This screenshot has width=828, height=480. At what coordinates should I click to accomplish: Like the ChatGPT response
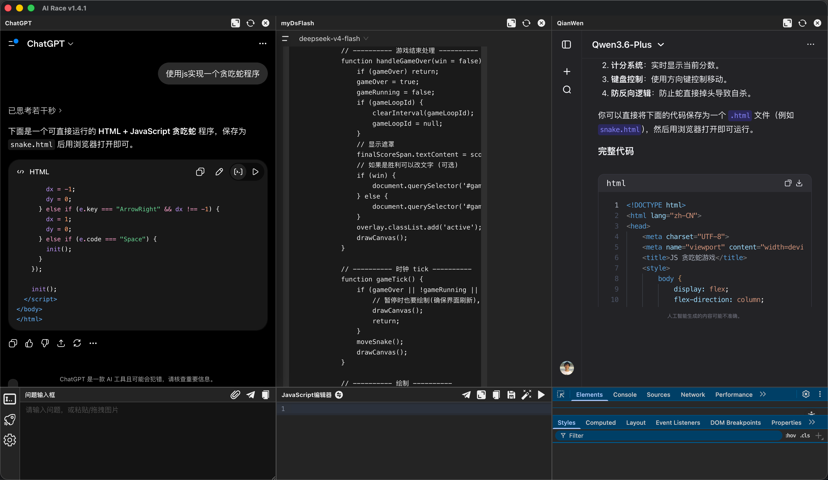(x=29, y=343)
